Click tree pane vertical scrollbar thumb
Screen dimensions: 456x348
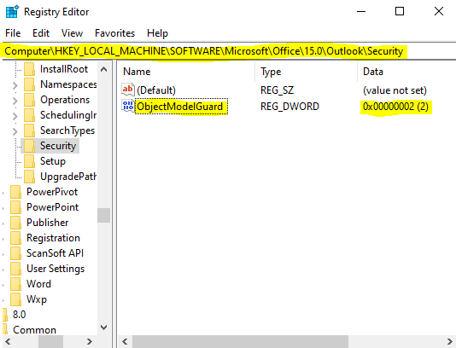tap(104, 215)
